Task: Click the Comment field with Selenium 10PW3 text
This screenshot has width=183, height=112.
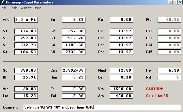Action: [102, 107]
